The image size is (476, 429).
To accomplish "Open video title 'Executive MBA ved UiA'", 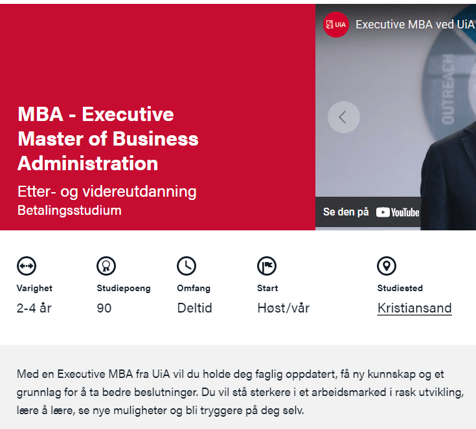I will point(414,25).
